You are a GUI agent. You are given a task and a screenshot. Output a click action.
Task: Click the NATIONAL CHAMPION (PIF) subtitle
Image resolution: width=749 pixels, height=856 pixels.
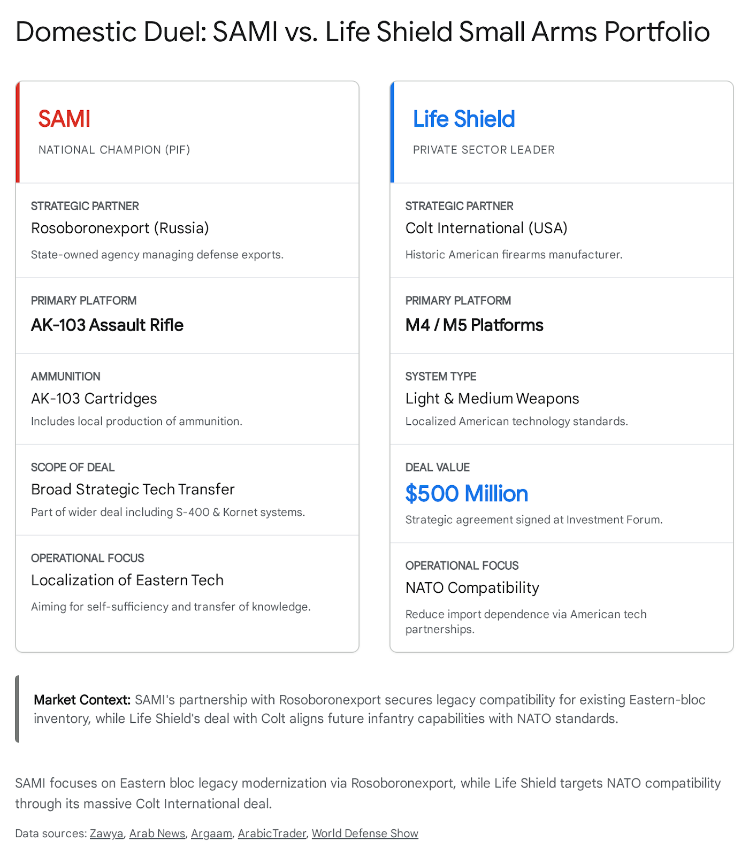114,150
